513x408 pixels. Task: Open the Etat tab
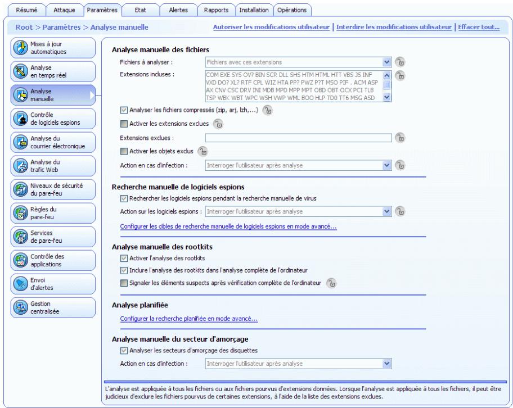click(x=141, y=10)
